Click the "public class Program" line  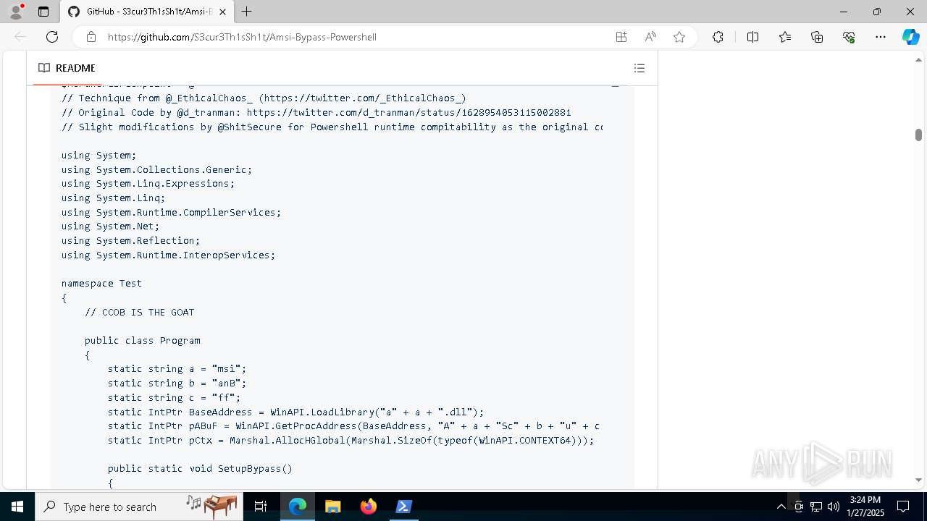(x=143, y=341)
